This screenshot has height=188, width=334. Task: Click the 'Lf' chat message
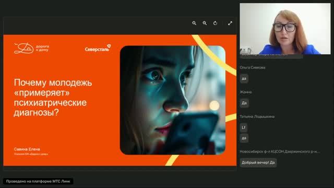[x=244, y=127]
